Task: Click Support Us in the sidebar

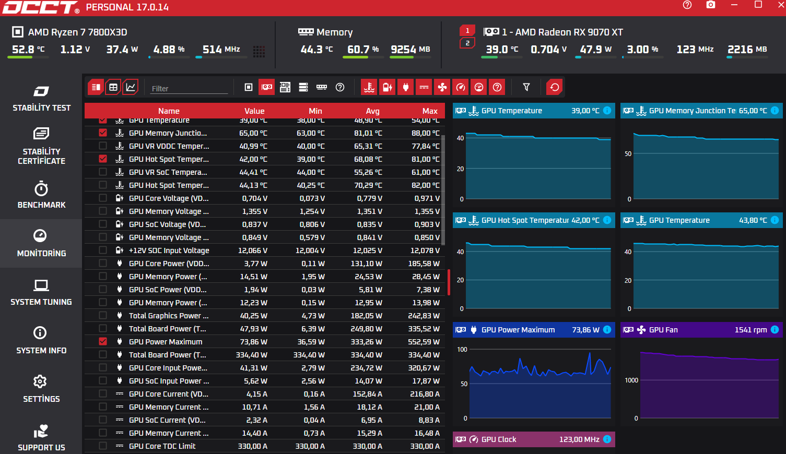Action: pyautogui.click(x=41, y=437)
